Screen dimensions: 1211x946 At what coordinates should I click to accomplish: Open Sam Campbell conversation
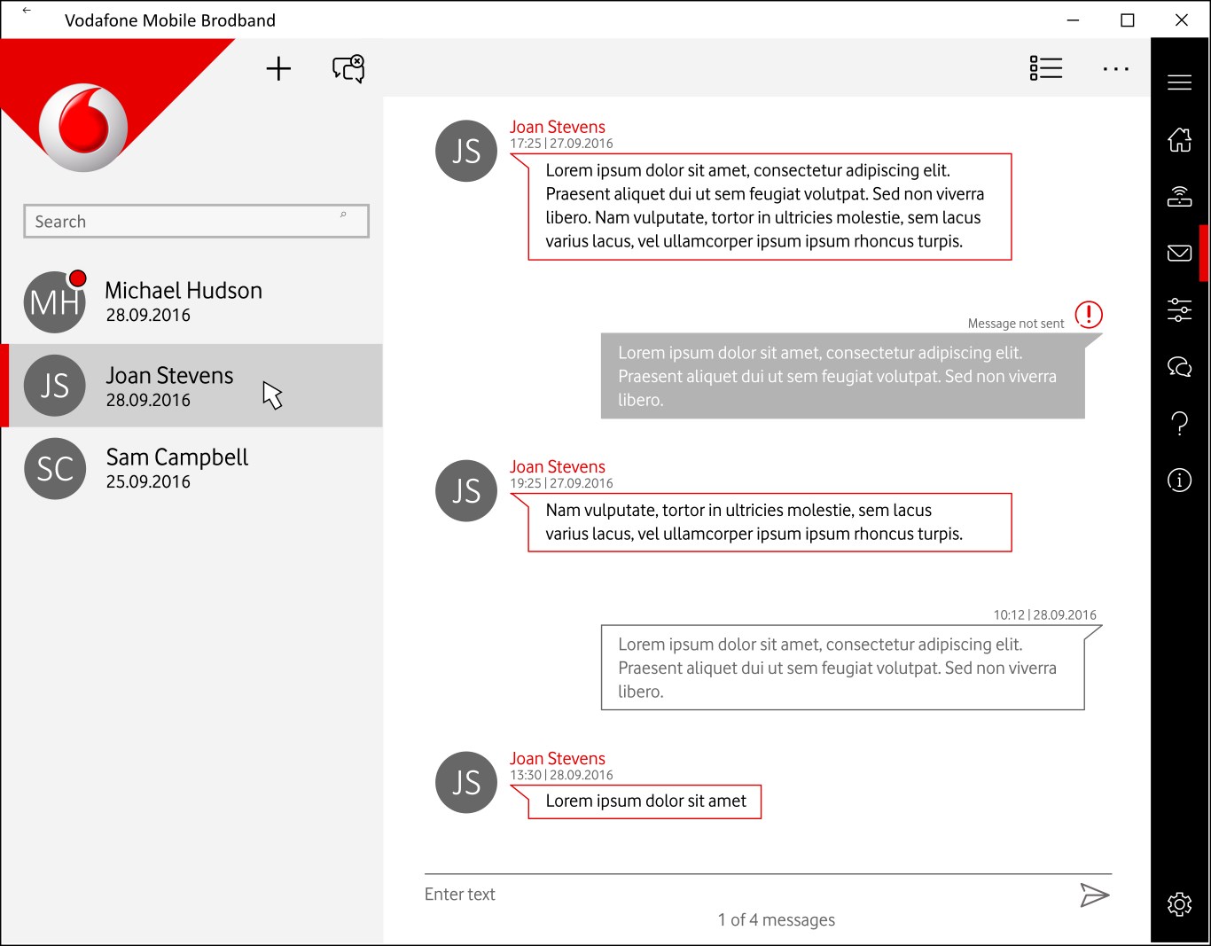[191, 468]
